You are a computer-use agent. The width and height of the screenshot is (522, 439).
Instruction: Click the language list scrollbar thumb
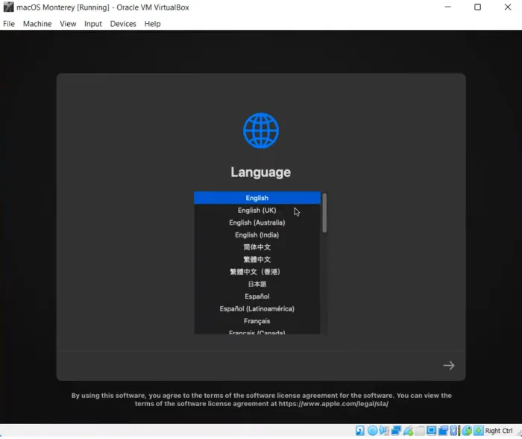point(324,213)
